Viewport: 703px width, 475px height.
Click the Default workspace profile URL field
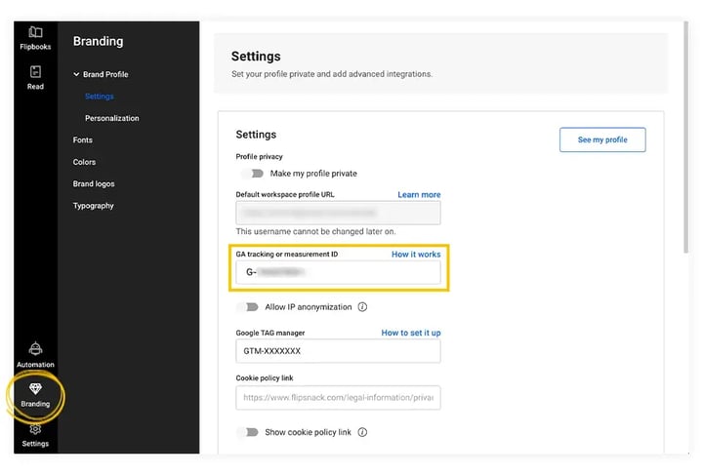point(338,213)
